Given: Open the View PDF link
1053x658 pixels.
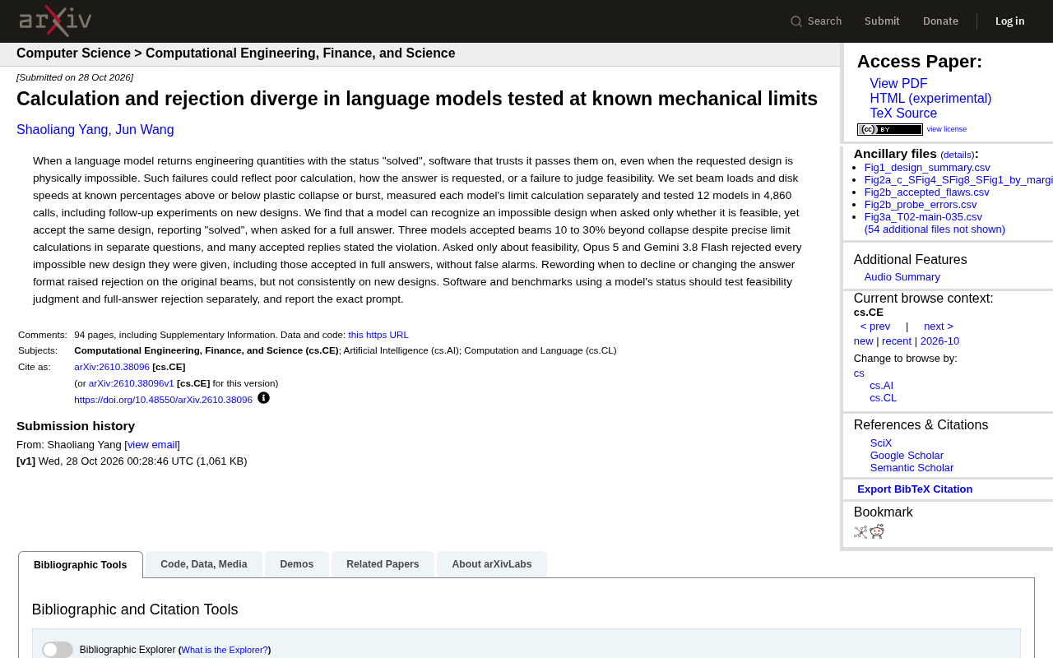Looking at the screenshot, I should point(898,84).
